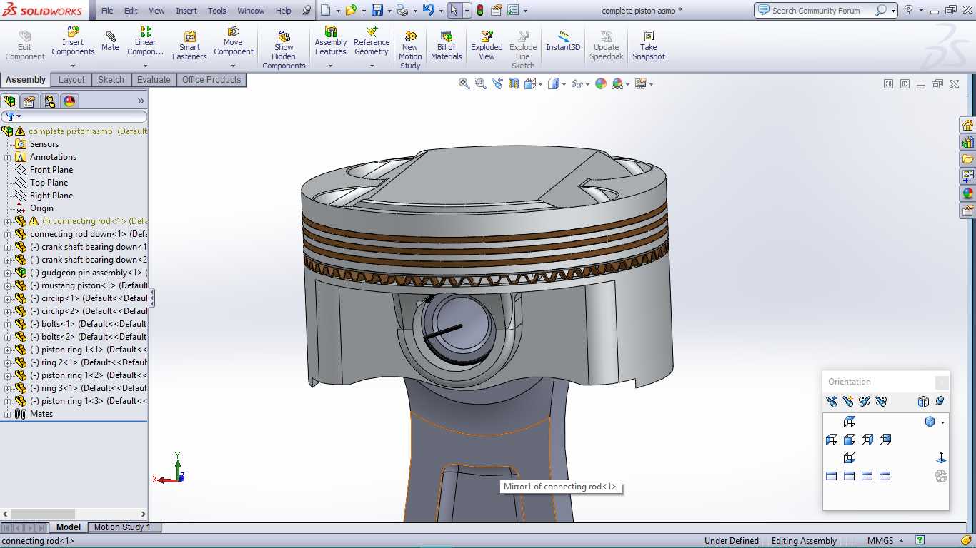Click the Bill of Materials button
This screenshot has width=976, height=548.
point(447,45)
